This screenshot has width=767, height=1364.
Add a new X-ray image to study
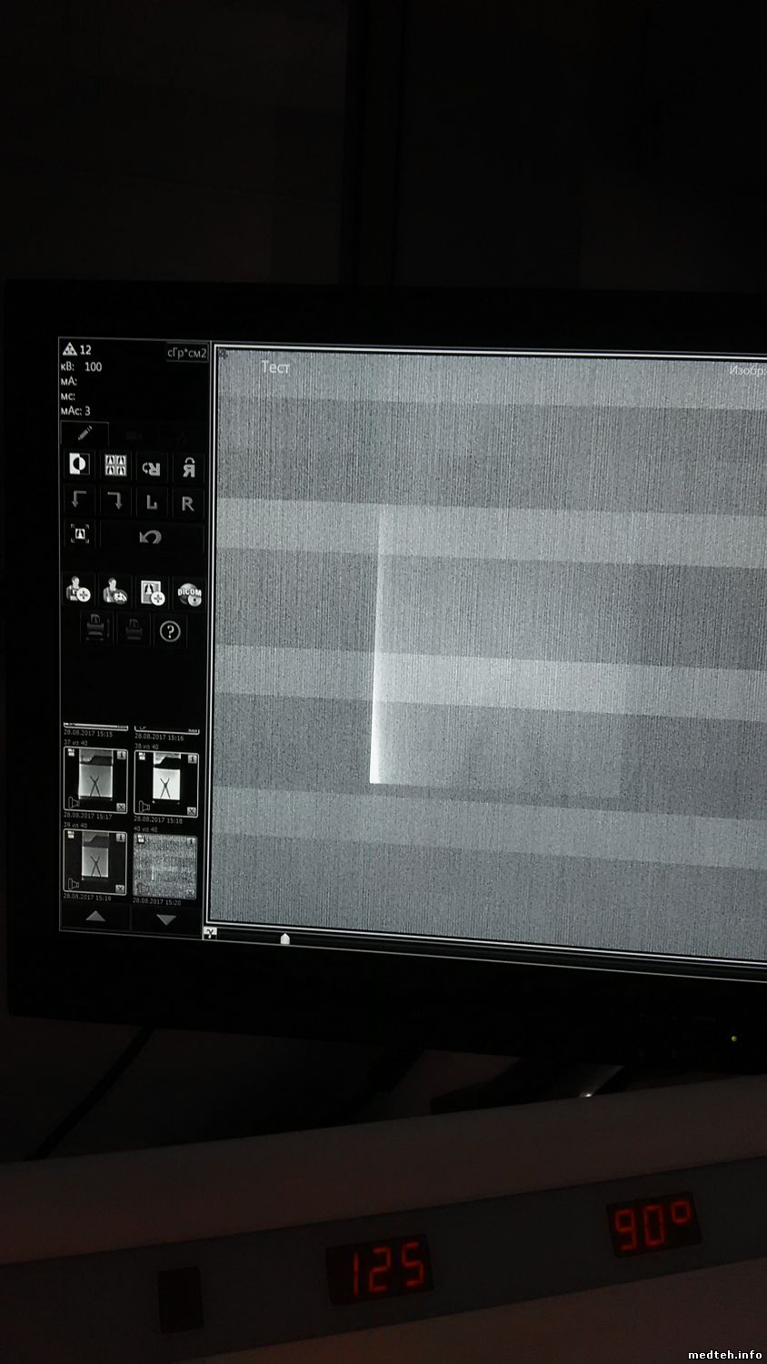point(151,594)
